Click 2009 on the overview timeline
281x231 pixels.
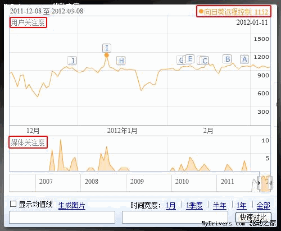point(137,182)
